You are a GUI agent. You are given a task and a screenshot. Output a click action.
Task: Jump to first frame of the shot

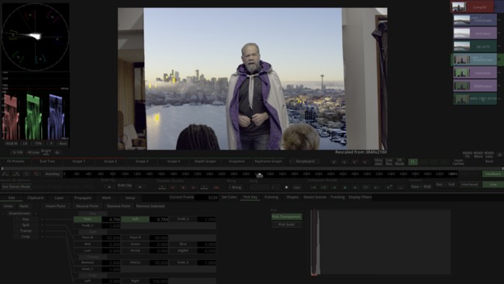314,187
